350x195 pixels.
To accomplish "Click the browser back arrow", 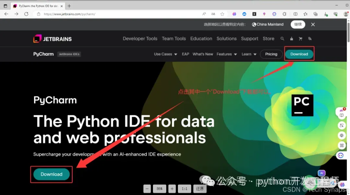I will [x=6, y=14].
